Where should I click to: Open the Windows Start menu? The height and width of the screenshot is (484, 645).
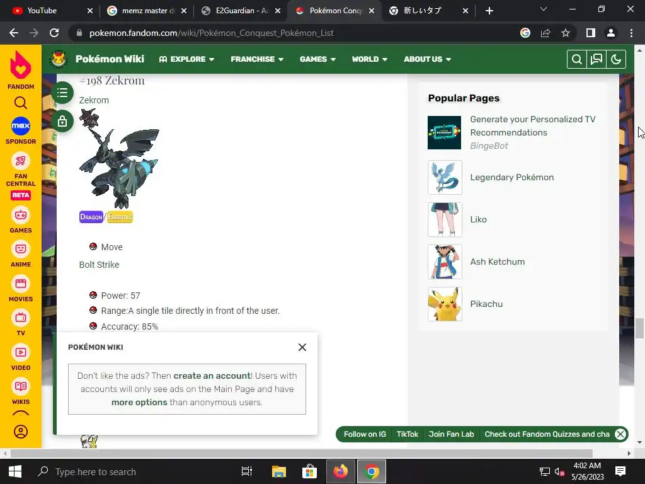click(x=15, y=471)
